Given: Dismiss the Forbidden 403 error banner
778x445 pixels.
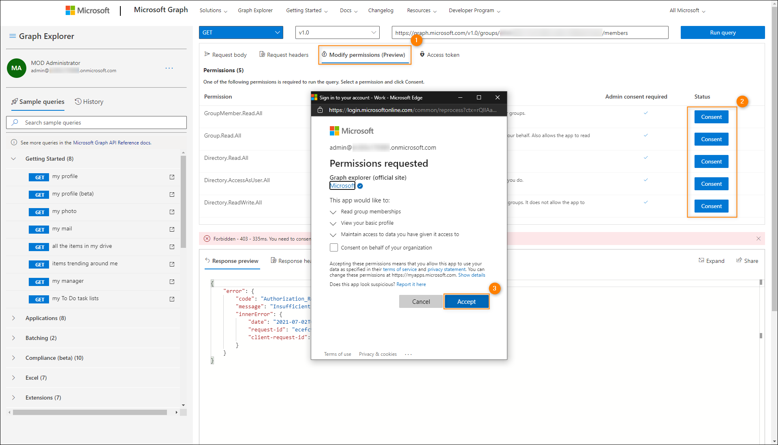Looking at the screenshot, I should [x=759, y=239].
